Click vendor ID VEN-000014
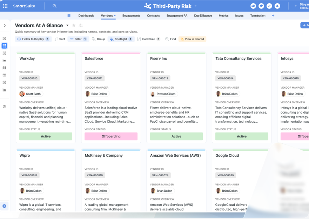The height and width of the screenshot is (219, 309). [x=226, y=78]
